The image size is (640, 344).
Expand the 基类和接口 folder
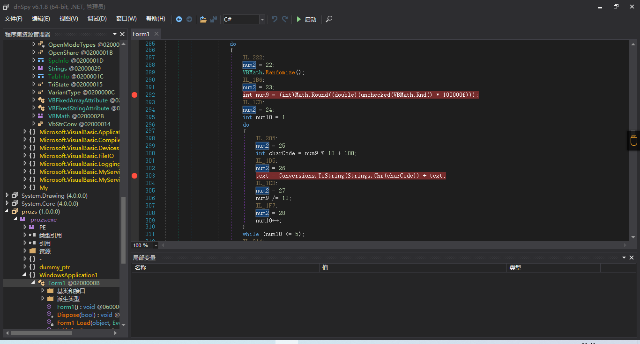tap(43, 291)
